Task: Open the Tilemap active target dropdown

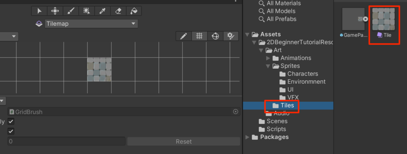Action: [x=91, y=23]
